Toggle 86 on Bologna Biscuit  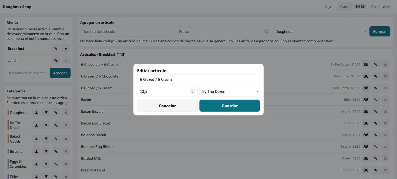pos(366,135)
